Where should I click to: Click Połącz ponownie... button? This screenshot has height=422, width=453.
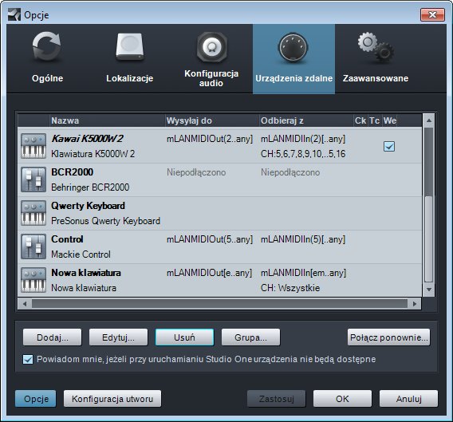(389, 337)
